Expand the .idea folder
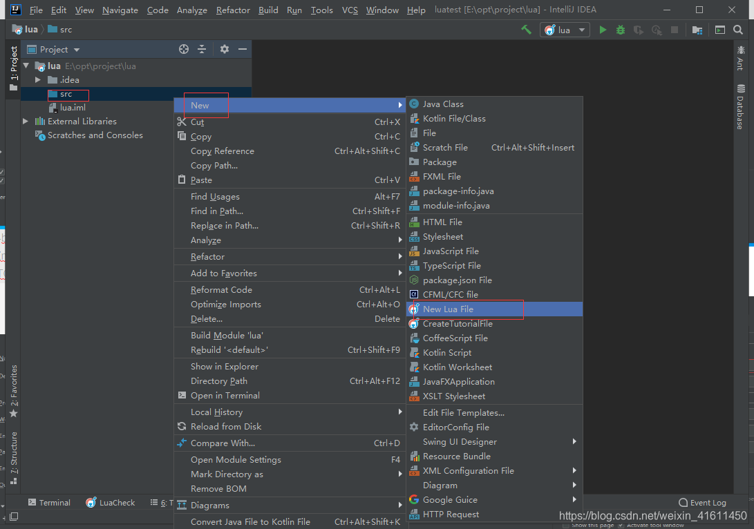The image size is (754, 529). pos(38,79)
